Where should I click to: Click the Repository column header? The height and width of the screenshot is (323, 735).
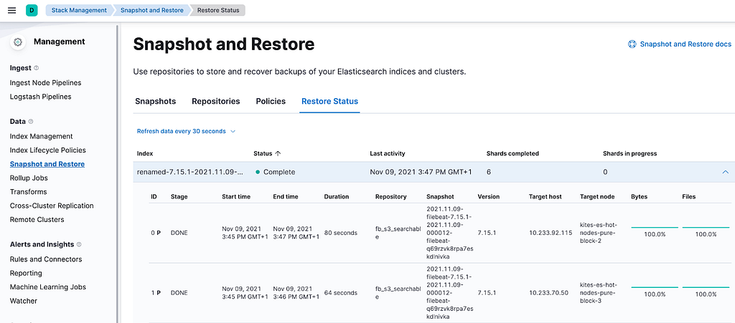pyautogui.click(x=391, y=197)
